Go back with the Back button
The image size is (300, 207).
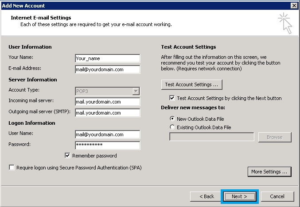click(x=206, y=196)
